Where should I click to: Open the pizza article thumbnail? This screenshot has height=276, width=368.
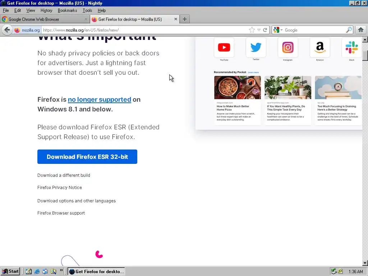coord(238,87)
